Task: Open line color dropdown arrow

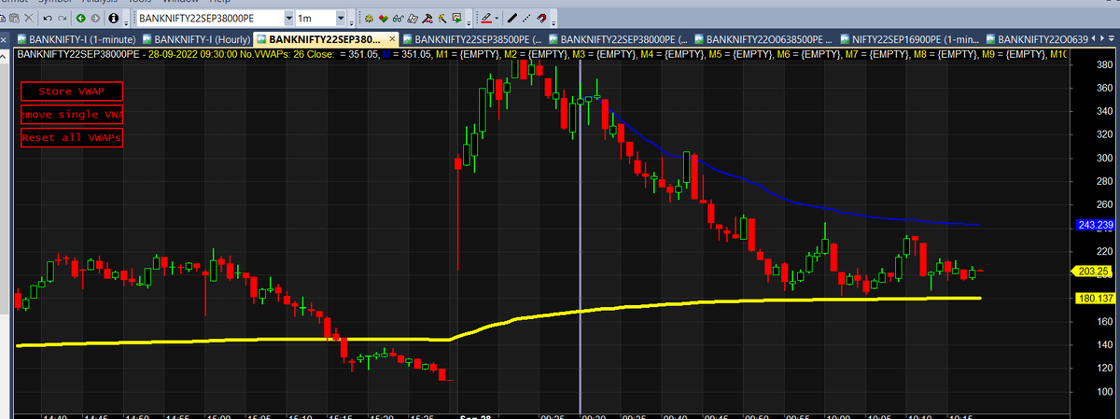Action: point(497,19)
